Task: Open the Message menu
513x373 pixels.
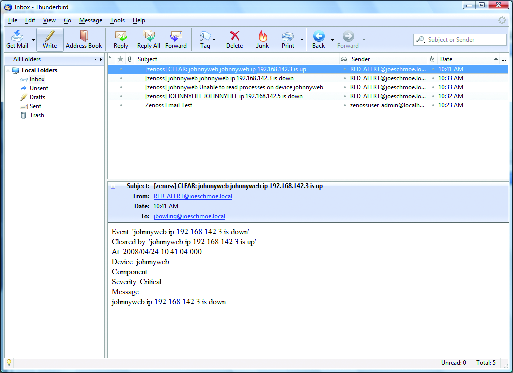Action: click(x=90, y=20)
